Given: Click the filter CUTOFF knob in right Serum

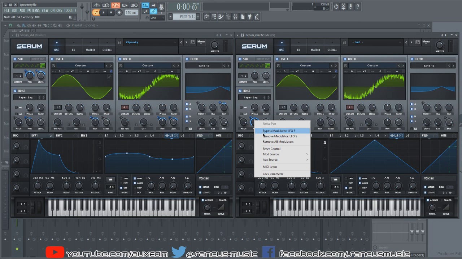Looking at the screenshot, I should [427, 107].
